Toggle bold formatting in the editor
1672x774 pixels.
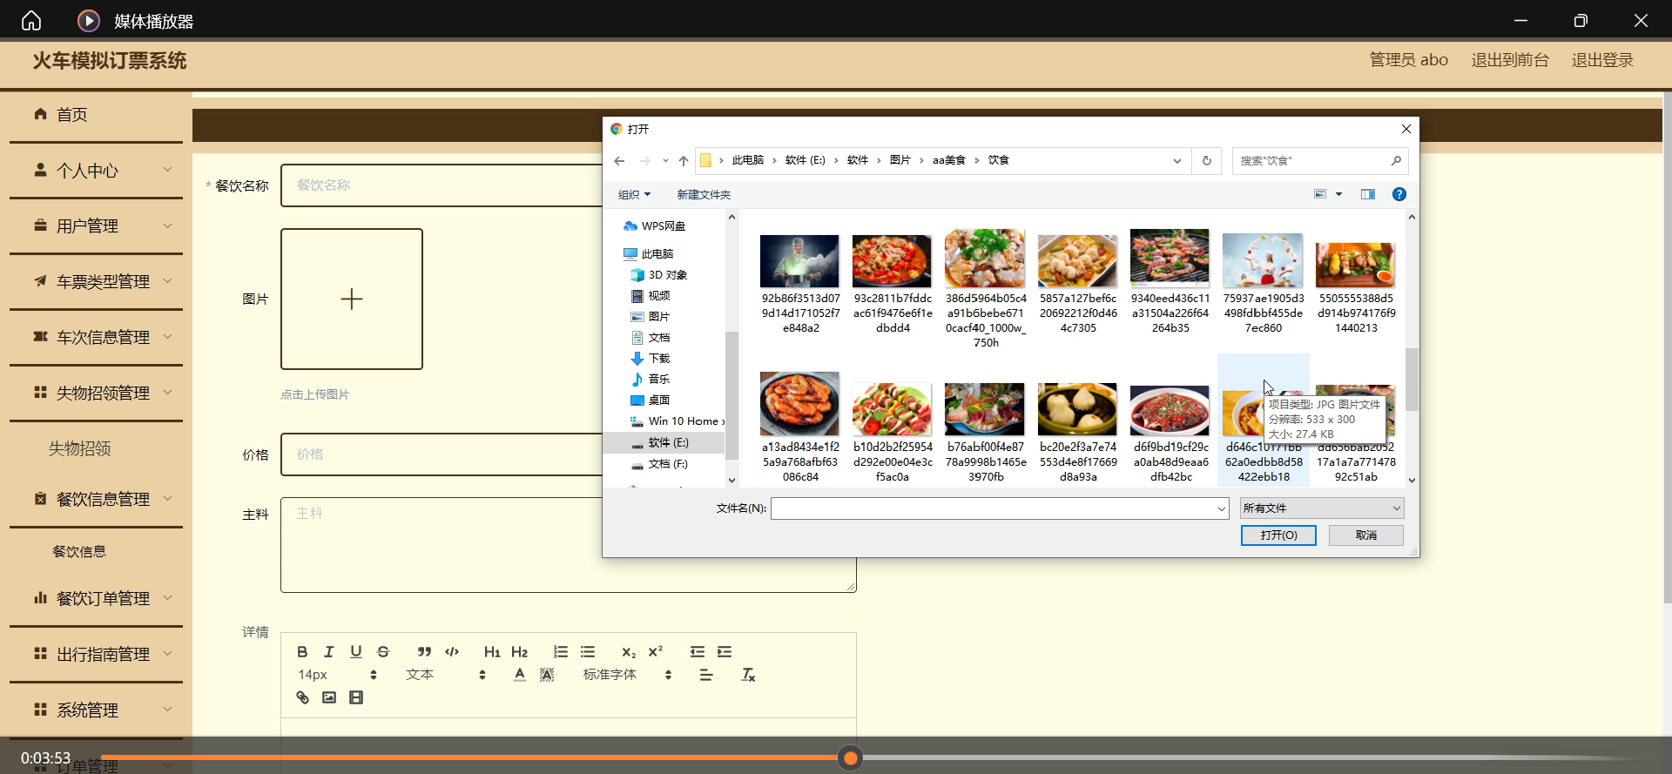pyautogui.click(x=302, y=652)
